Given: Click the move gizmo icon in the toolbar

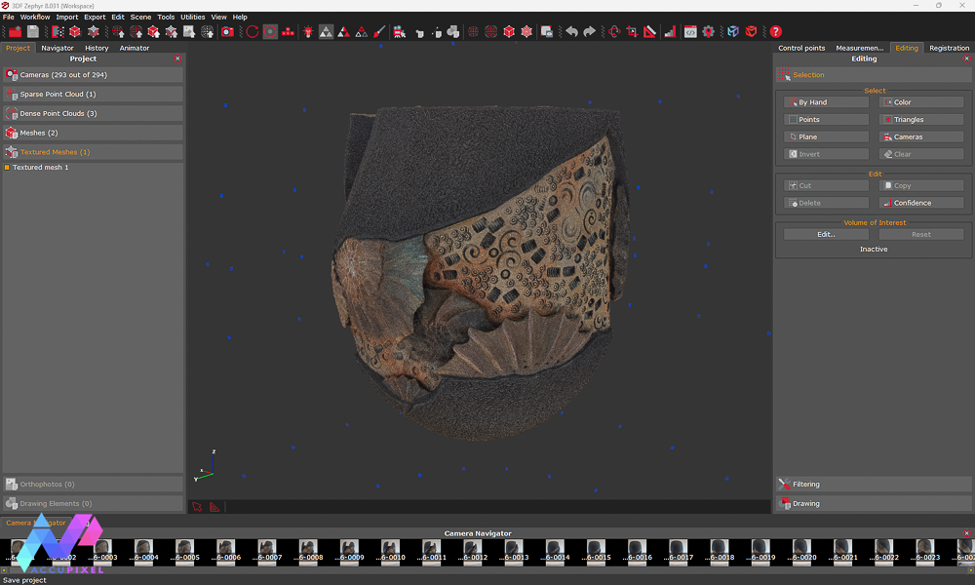Looking at the screenshot, I should [615, 30].
